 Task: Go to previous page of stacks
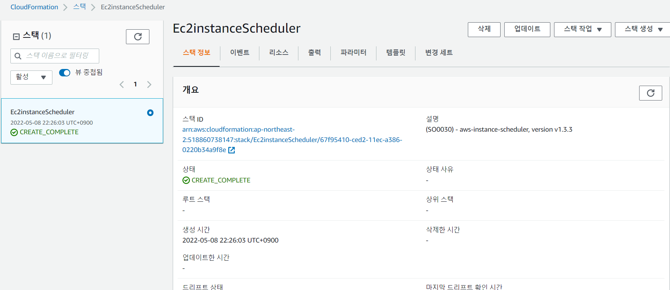click(x=122, y=85)
